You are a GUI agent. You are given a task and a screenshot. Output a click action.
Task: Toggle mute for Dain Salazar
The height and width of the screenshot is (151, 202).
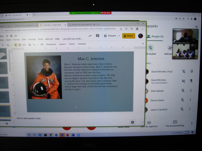pyautogui.click(x=183, y=91)
